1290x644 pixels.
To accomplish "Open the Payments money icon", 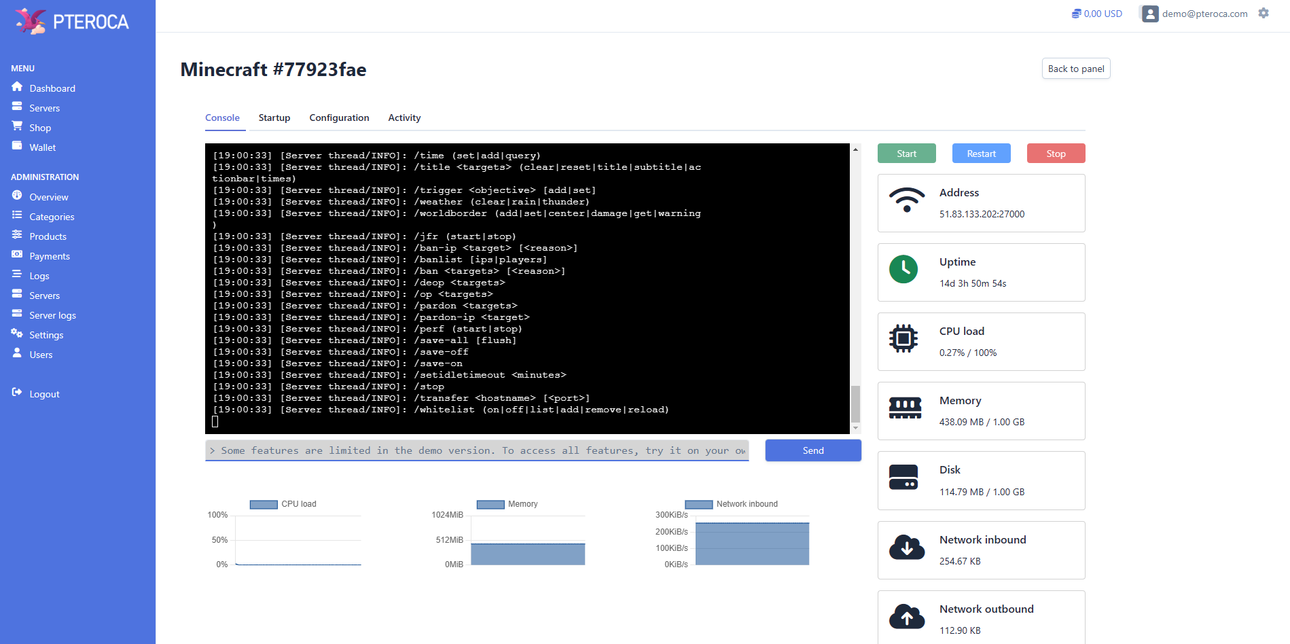I will click(17, 255).
